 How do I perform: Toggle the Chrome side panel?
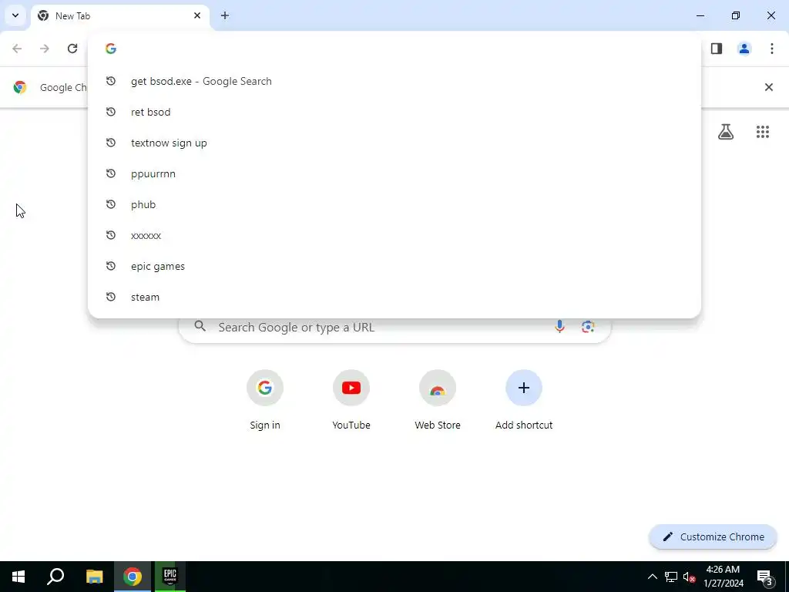pyautogui.click(x=717, y=49)
